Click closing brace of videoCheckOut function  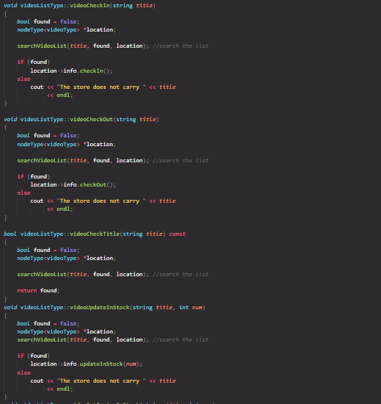click(x=5, y=218)
